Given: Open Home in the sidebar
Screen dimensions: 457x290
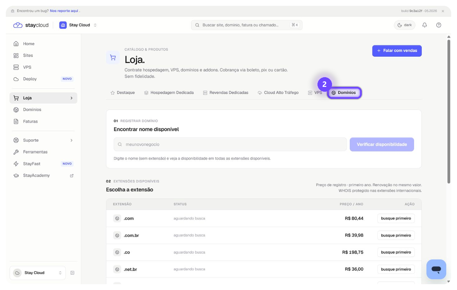Looking at the screenshot, I should click(x=43, y=44).
